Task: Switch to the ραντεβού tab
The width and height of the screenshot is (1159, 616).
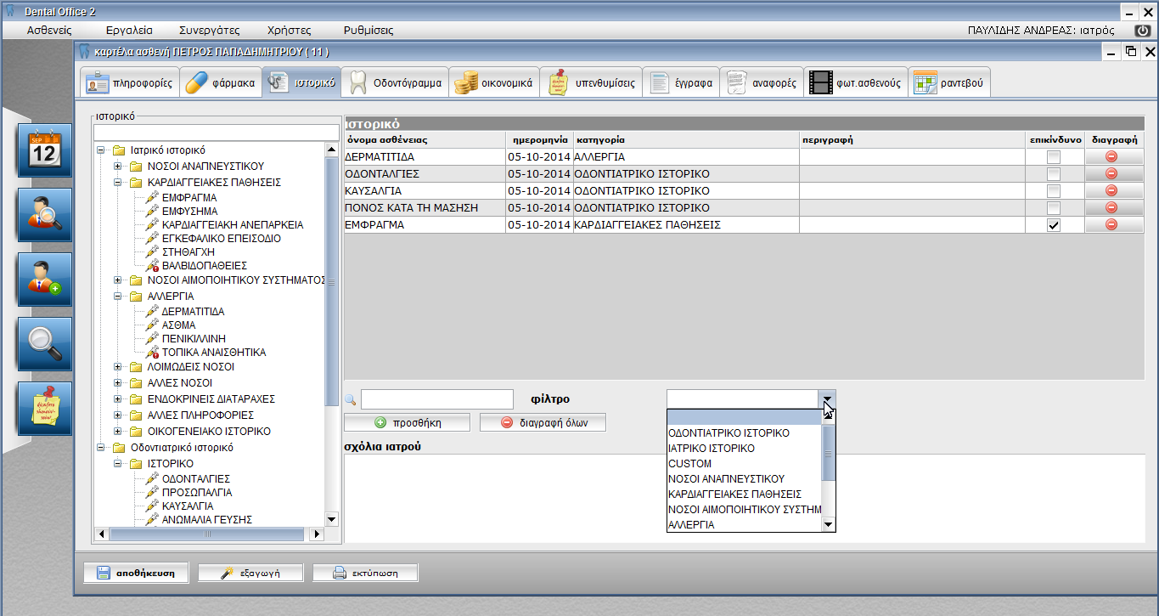Action: (x=950, y=83)
